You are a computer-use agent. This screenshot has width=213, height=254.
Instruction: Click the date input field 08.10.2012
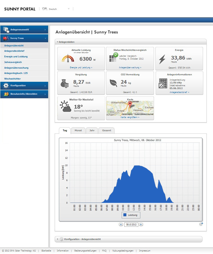(131, 224)
